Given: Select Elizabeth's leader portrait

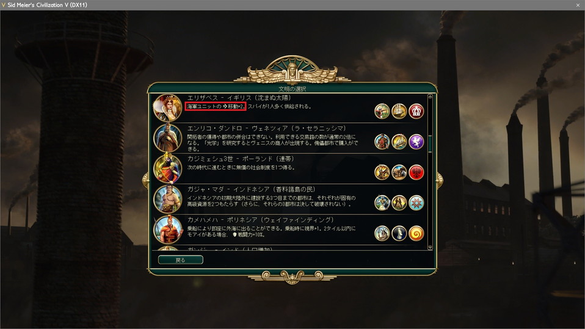Looking at the screenshot, I should tap(167, 108).
